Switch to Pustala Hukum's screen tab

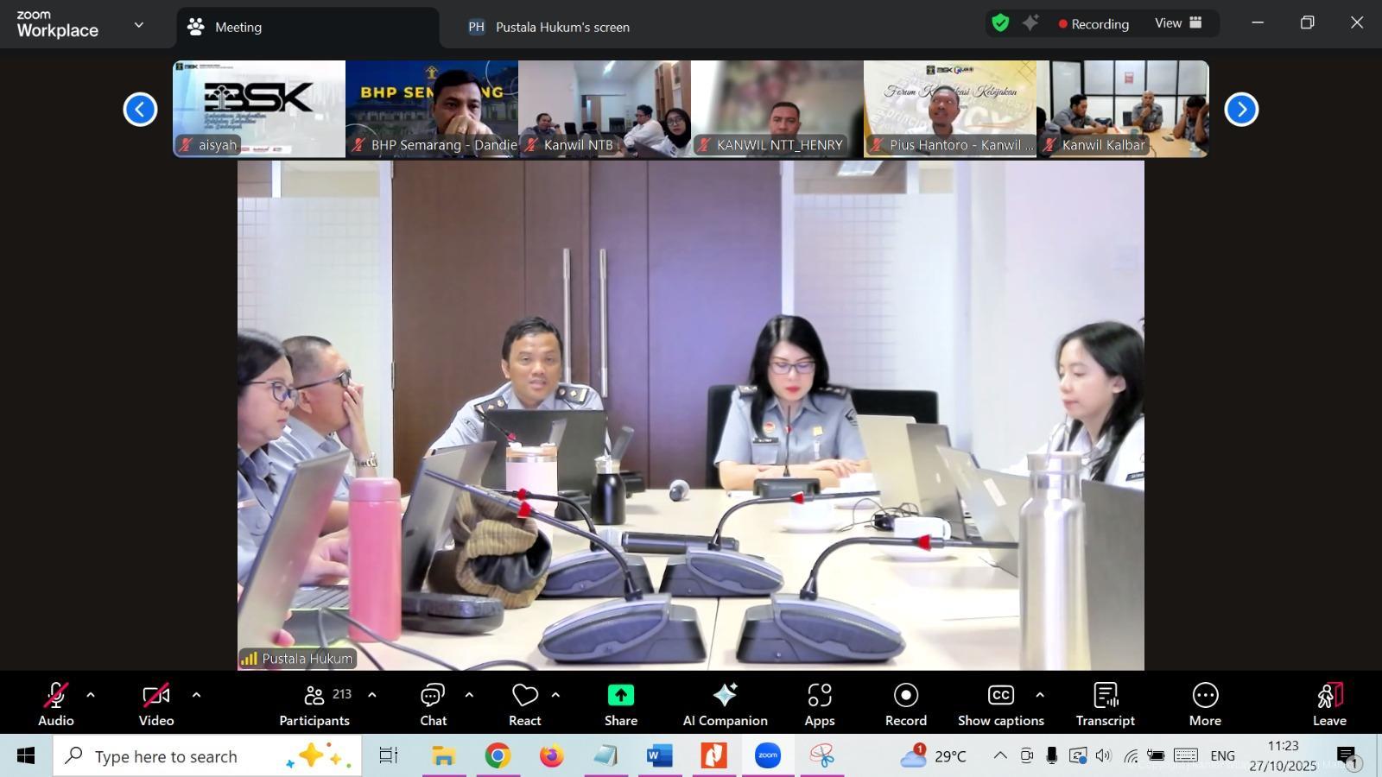(x=561, y=27)
